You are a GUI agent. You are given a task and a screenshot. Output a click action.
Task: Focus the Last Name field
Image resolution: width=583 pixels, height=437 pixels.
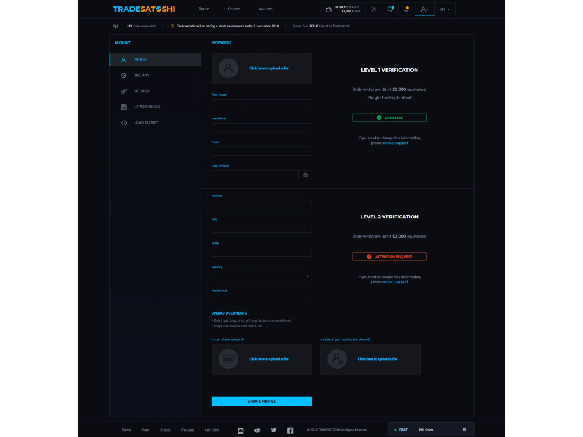[262, 128]
